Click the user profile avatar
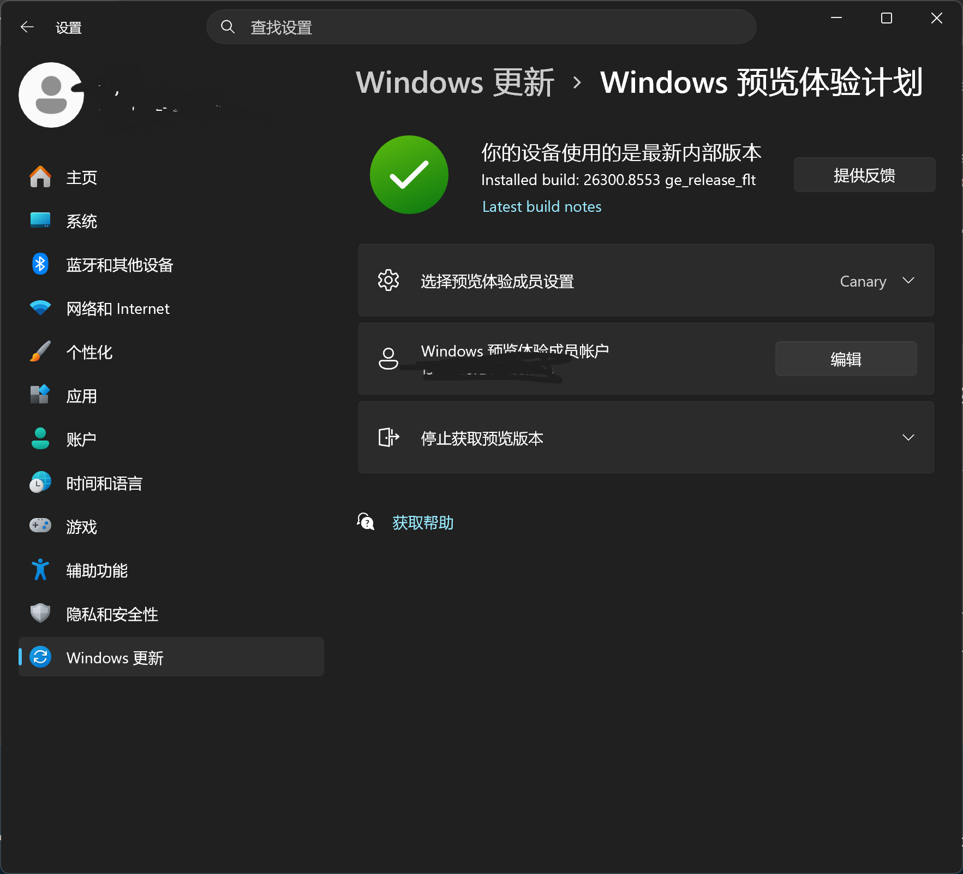963x874 pixels. [x=51, y=95]
